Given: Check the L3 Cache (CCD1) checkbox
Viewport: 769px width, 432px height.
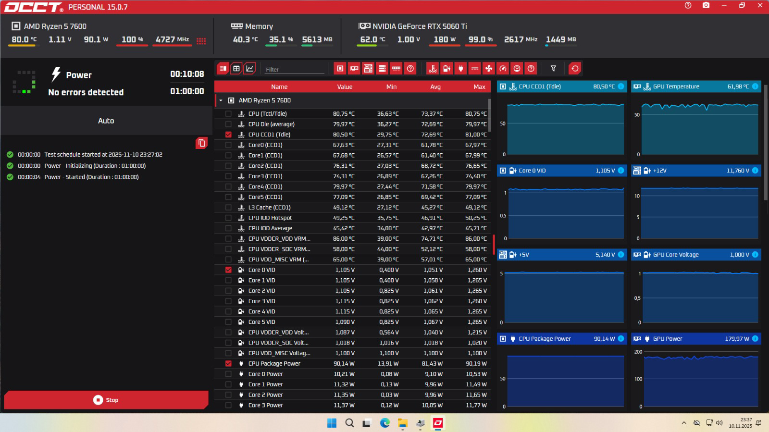Looking at the screenshot, I should 228,208.
